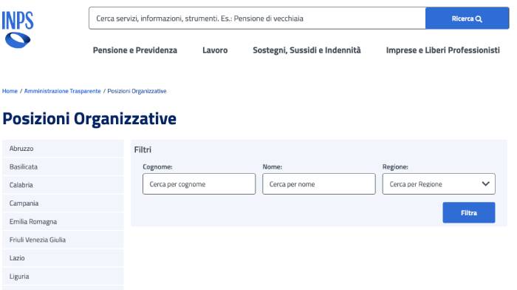Click the Cognome search field
517x290 pixels.
click(x=199, y=184)
